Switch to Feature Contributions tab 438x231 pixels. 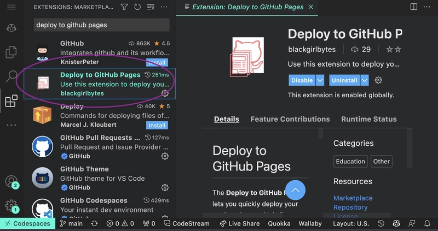tap(290, 119)
